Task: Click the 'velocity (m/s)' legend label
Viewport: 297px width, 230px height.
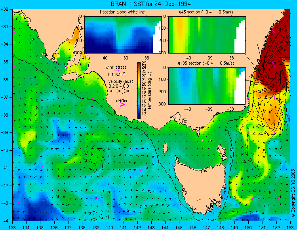Action: click(121, 82)
